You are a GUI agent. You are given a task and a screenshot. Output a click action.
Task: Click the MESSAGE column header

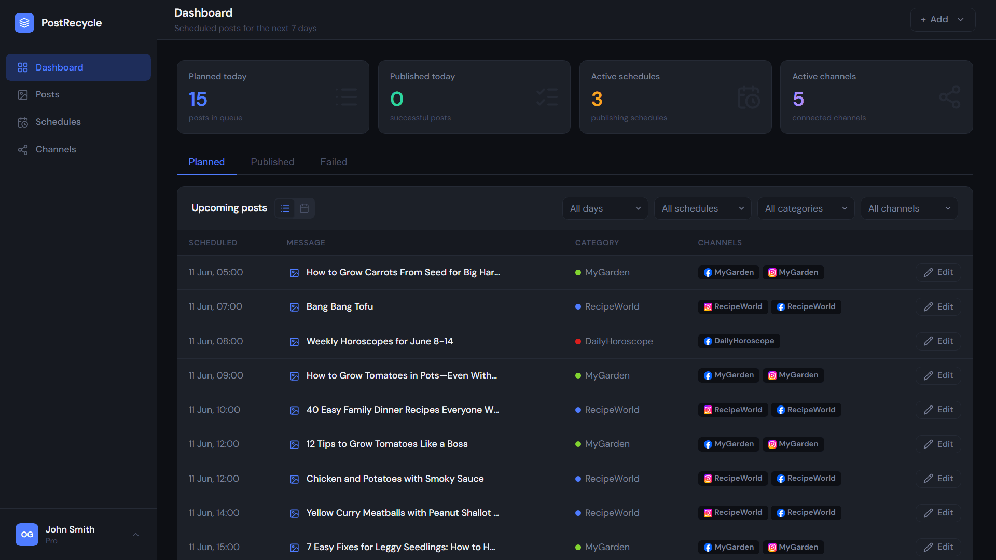[306, 242]
